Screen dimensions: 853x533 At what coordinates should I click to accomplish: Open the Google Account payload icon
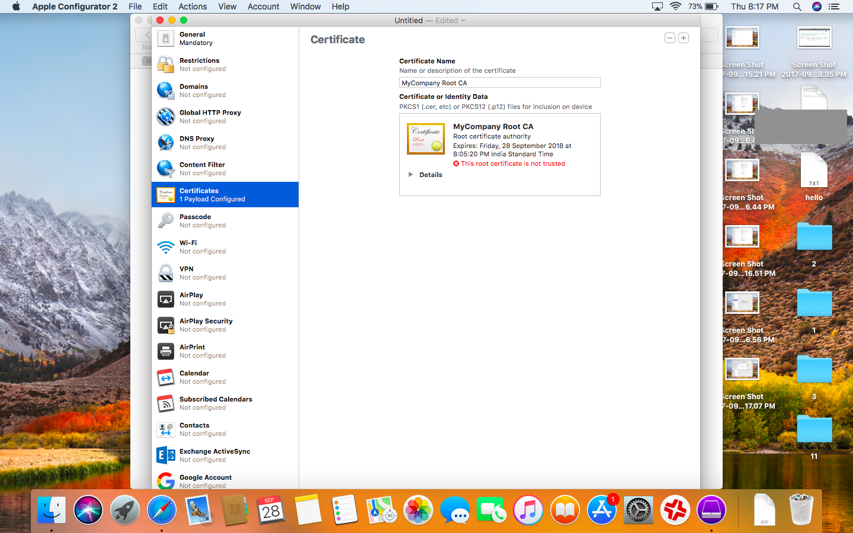point(166,481)
